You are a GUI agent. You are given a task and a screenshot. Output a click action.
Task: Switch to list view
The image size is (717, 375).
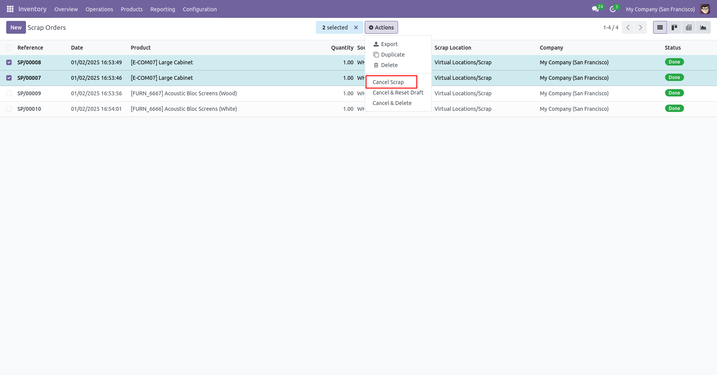660,28
